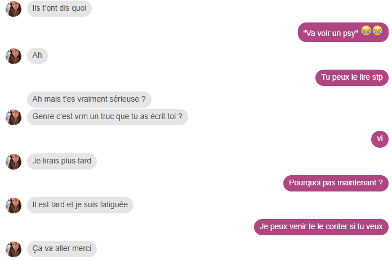Select the "Ils t'ont dis quoi" message bubble

click(60, 8)
